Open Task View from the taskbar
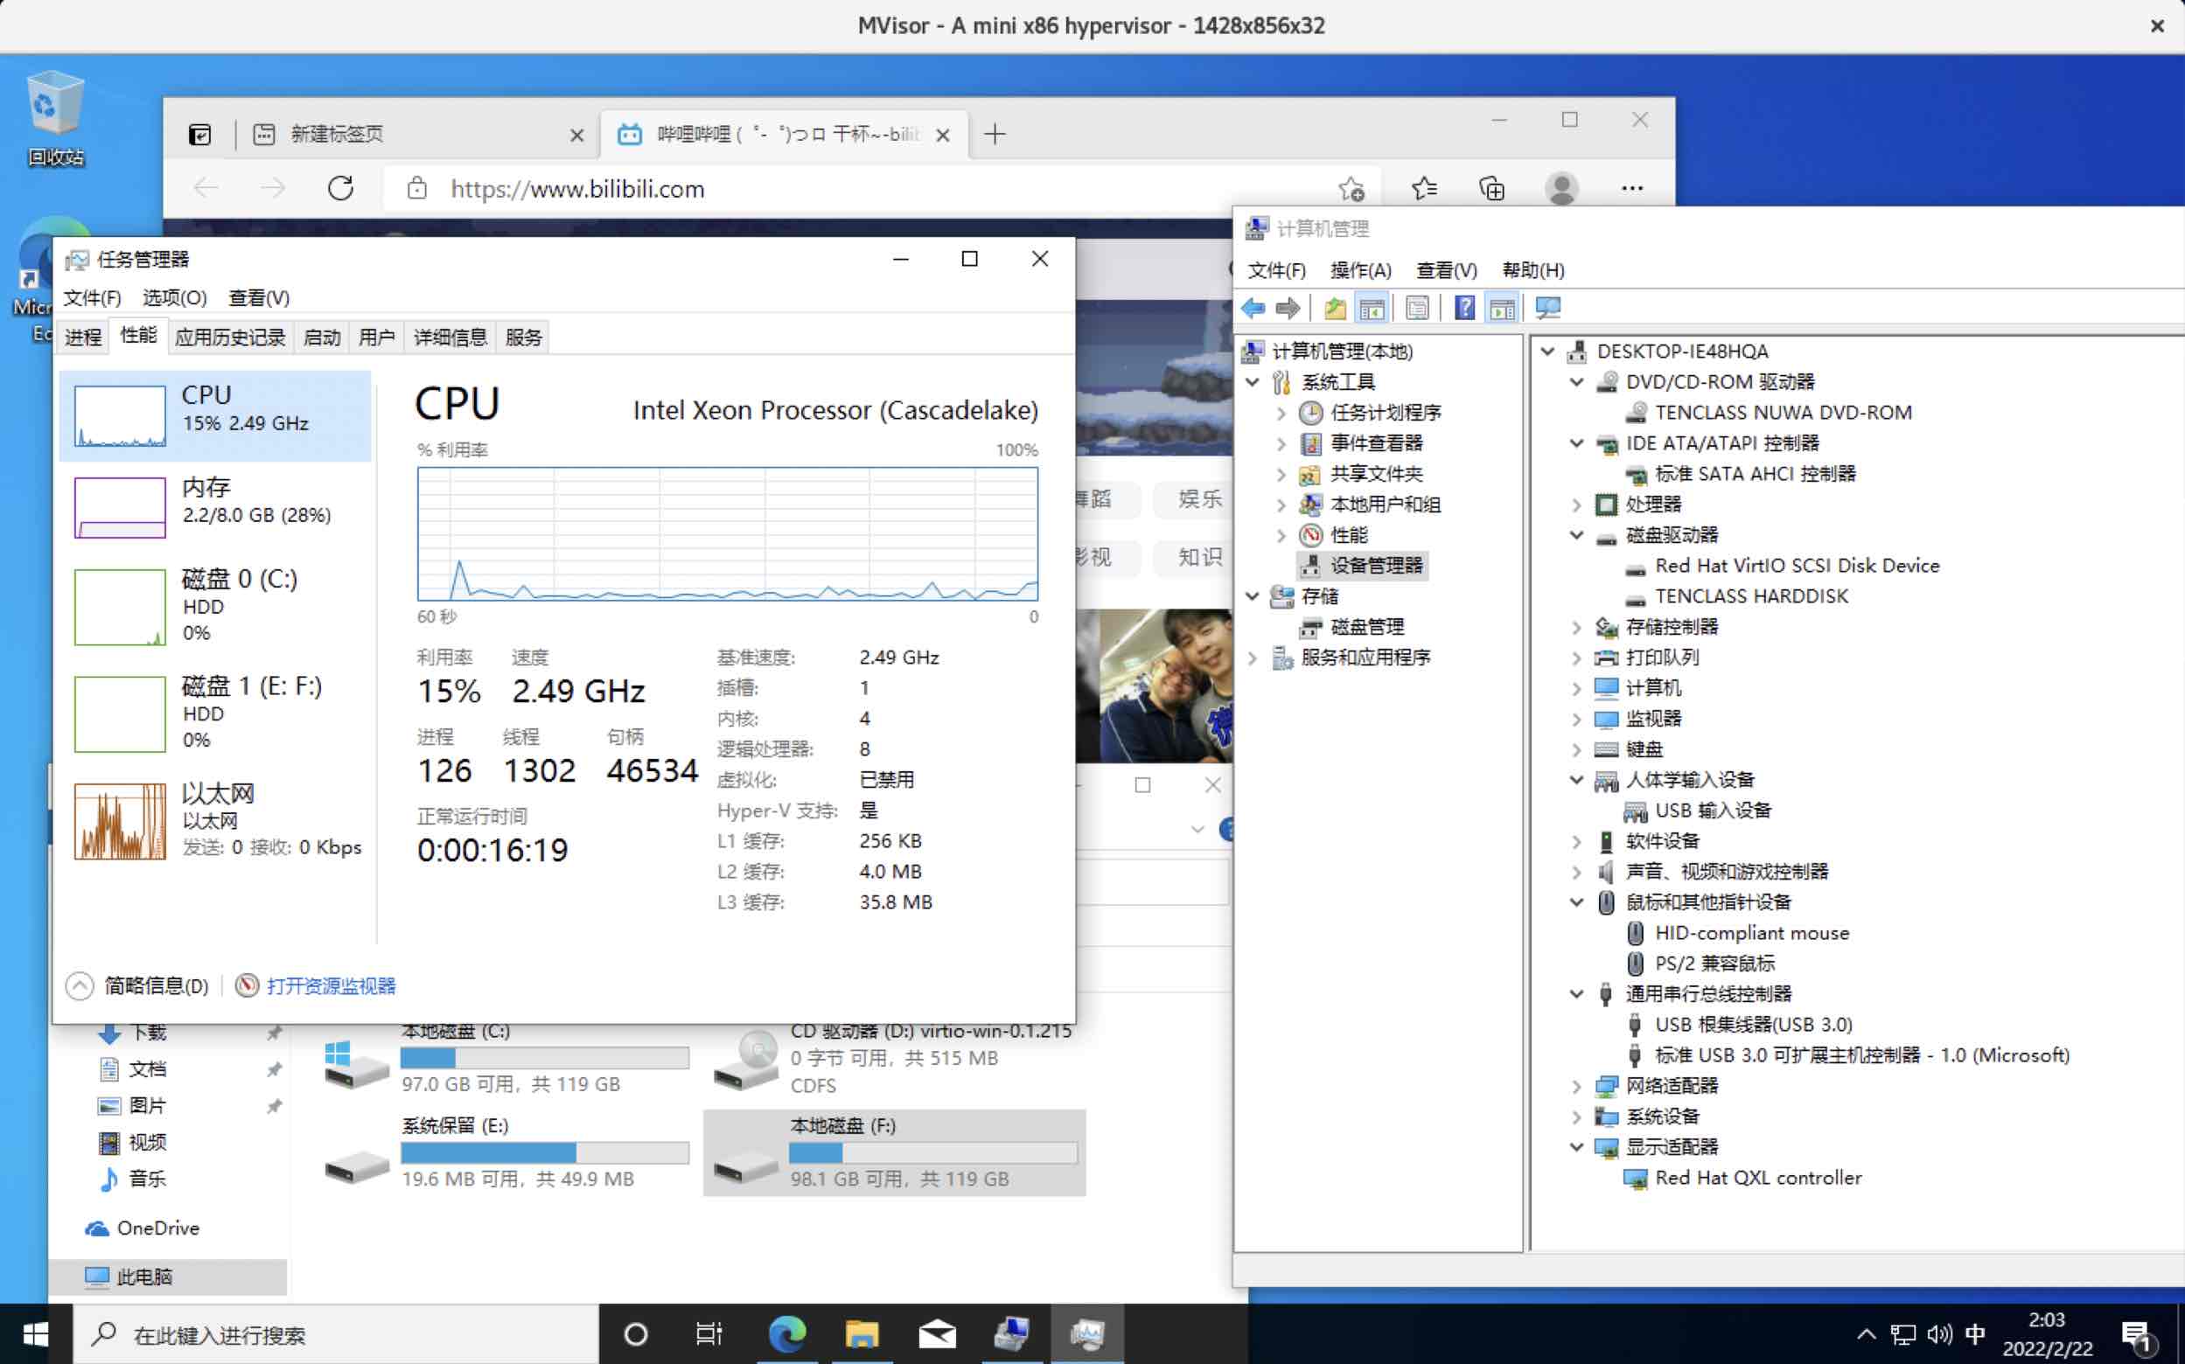The width and height of the screenshot is (2185, 1364). 709,1333
